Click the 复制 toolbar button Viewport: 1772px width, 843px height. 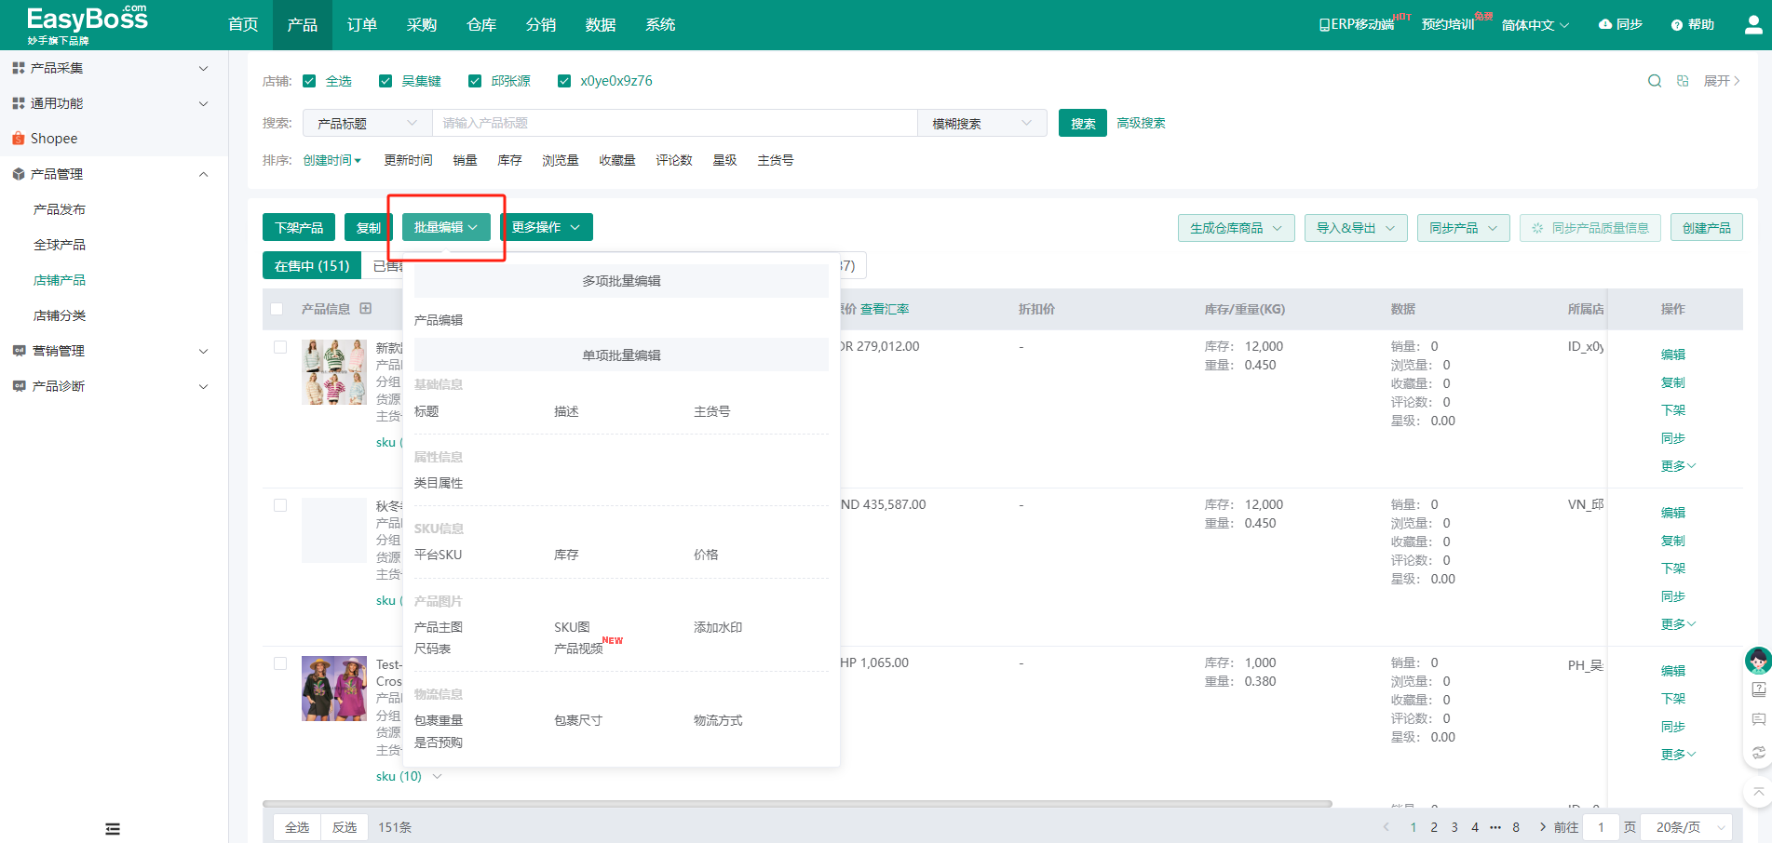pyautogui.click(x=367, y=227)
